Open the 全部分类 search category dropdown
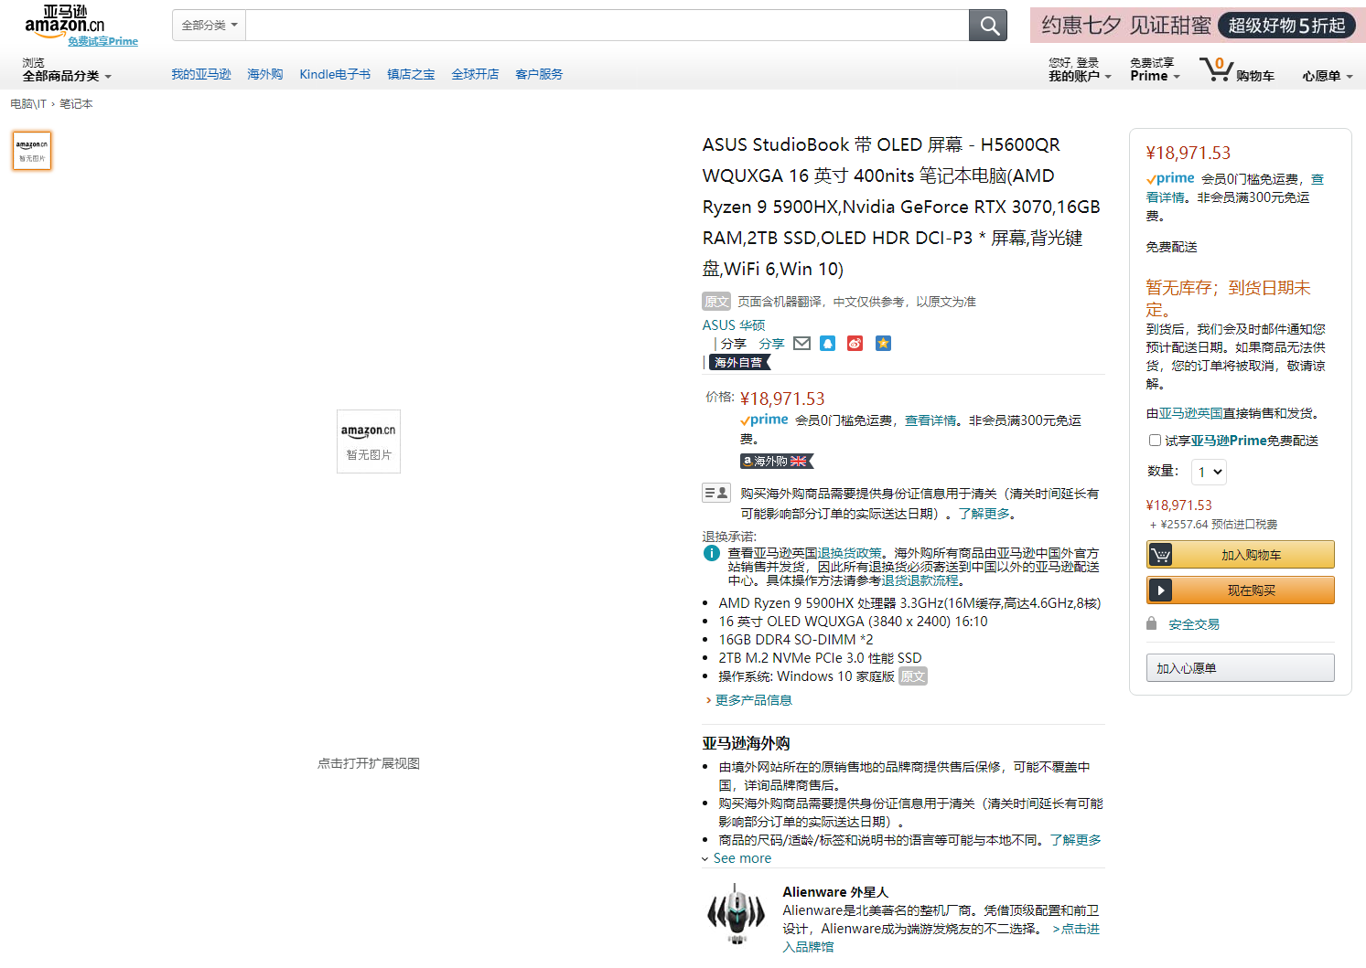The width and height of the screenshot is (1366, 968). (209, 26)
